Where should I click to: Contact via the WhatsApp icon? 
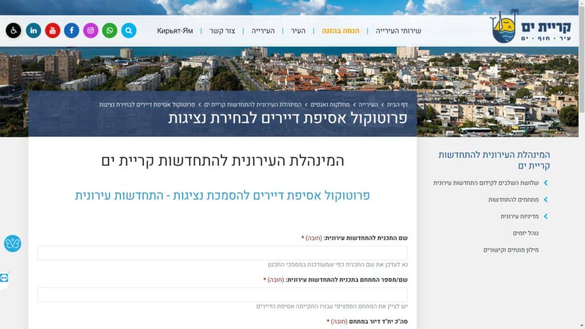(x=110, y=30)
